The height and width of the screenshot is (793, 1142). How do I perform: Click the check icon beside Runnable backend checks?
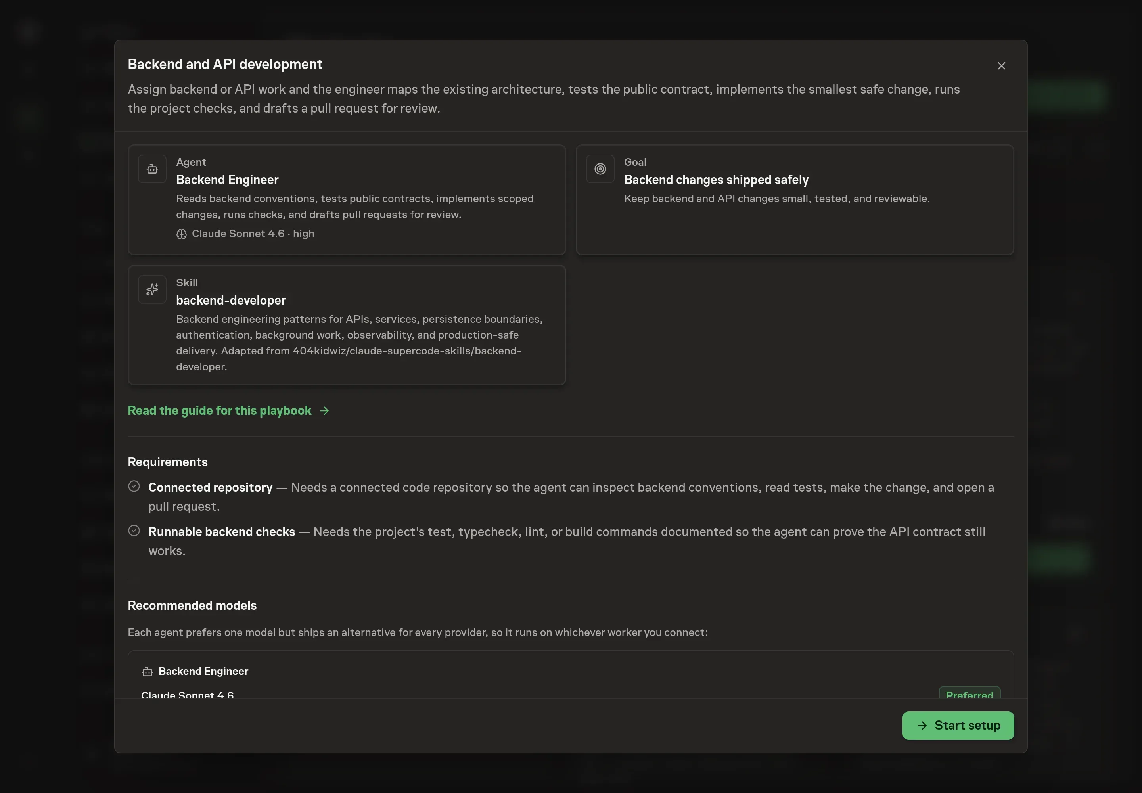[134, 531]
